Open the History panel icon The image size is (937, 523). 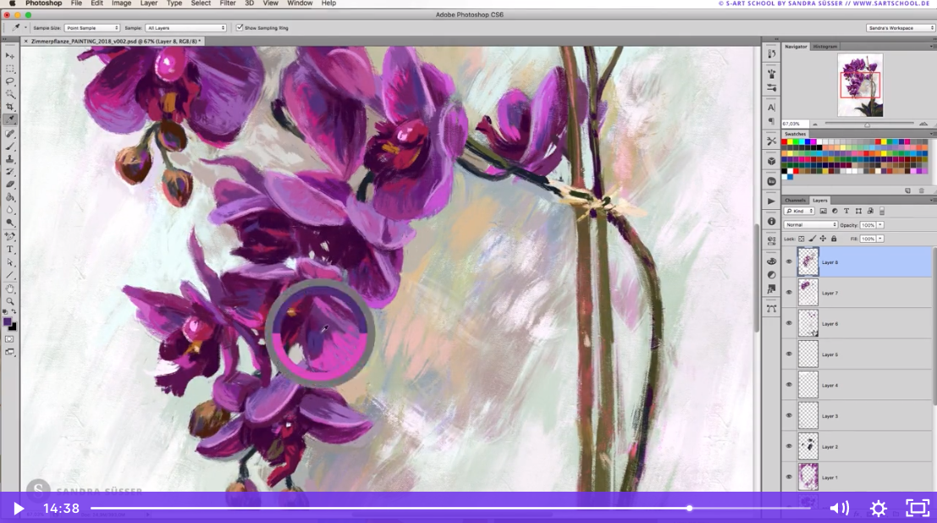pos(771,54)
